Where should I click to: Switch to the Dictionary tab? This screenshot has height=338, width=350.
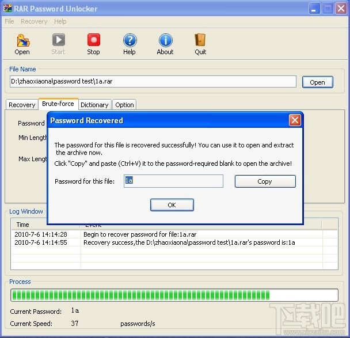[94, 105]
